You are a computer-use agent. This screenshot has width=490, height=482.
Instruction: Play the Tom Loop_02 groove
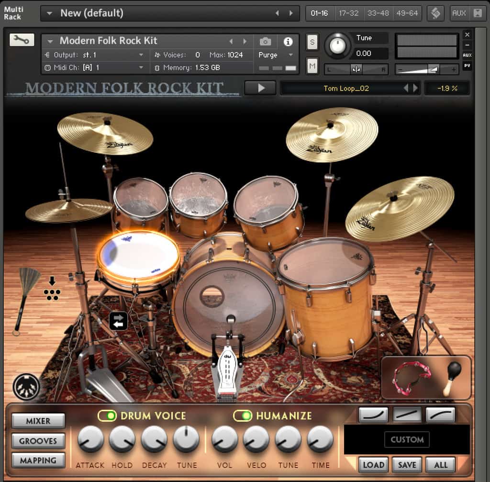260,88
